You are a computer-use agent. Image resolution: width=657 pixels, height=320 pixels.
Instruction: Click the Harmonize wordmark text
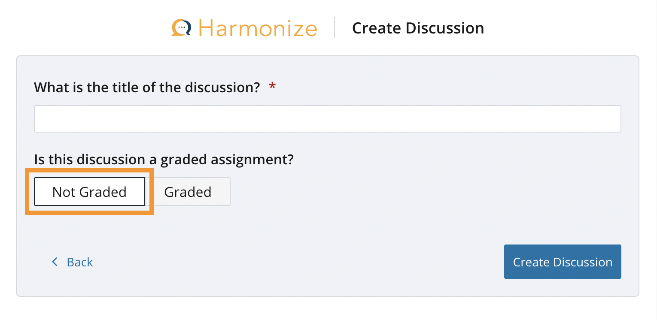pyautogui.click(x=258, y=28)
